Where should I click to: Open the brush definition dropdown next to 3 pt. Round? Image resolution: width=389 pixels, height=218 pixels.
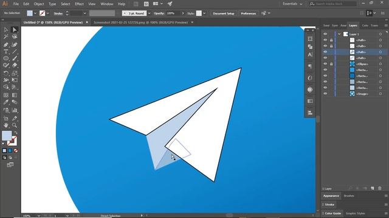[x=149, y=13]
